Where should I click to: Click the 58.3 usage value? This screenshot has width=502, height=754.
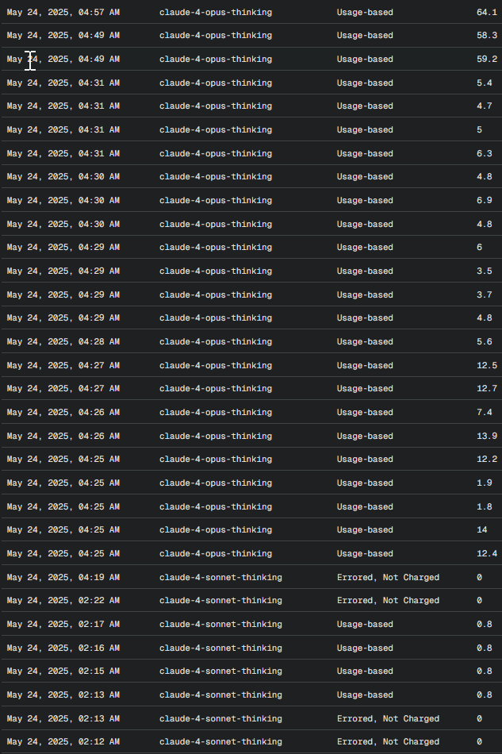pyautogui.click(x=487, y=35)
